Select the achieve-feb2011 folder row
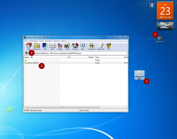Image resolution: width=177 pixels, height=139 pixels. pos(76,63)
